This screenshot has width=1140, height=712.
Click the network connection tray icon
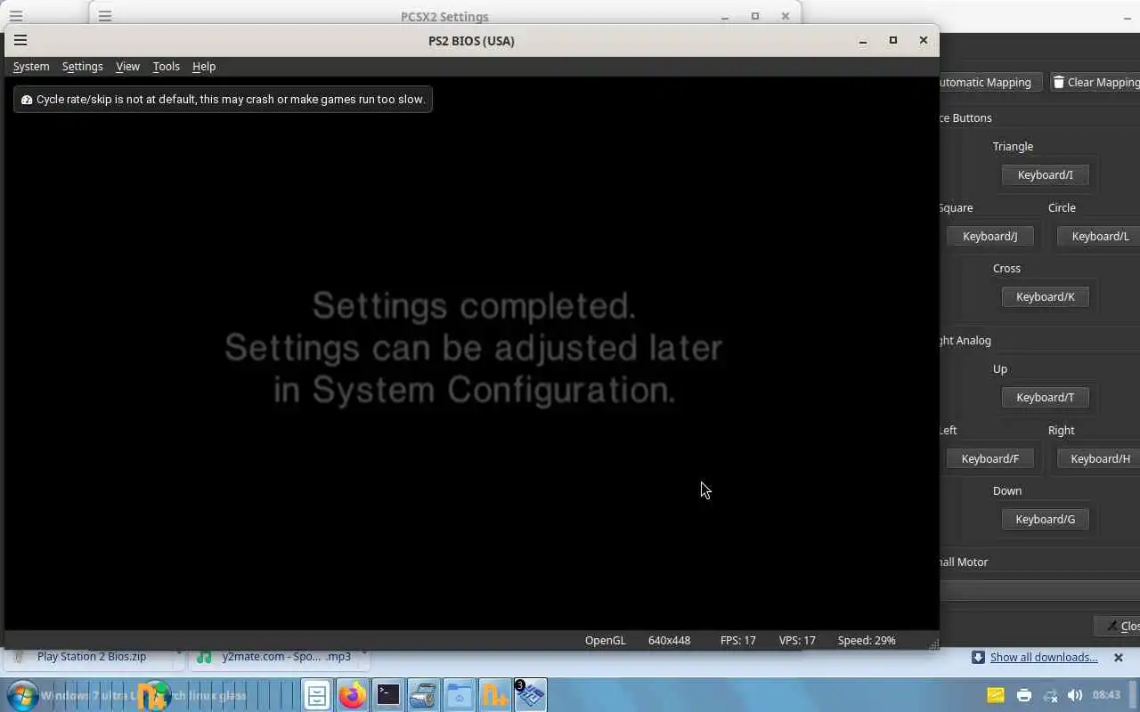click(x=1050, y=695)
